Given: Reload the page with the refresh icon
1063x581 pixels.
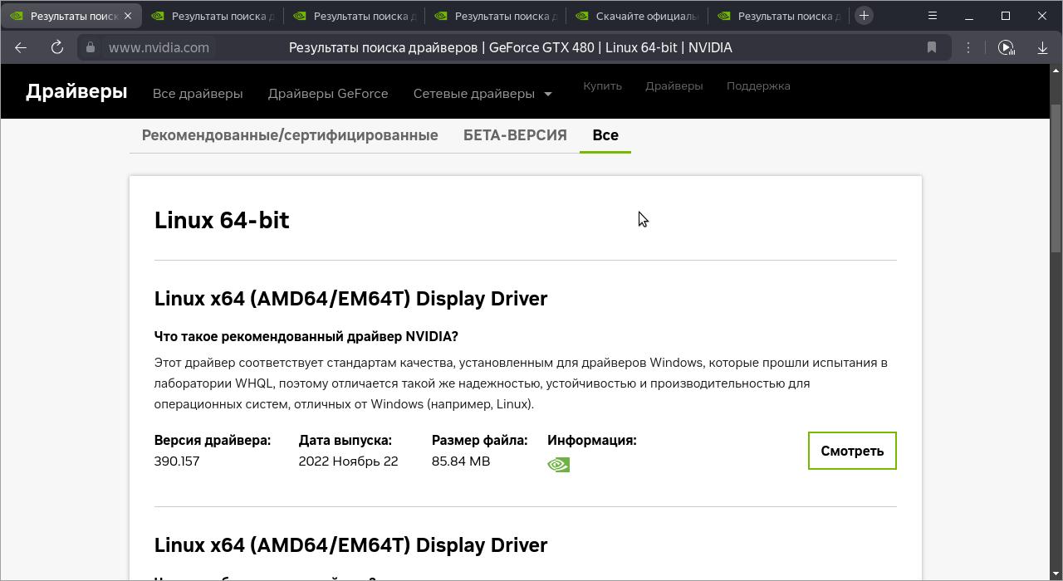Looking at the screenshot, I should 57,47.
